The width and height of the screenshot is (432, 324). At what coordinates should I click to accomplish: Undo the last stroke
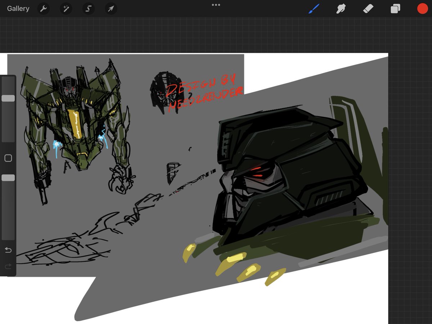click(x=8, y=250)
